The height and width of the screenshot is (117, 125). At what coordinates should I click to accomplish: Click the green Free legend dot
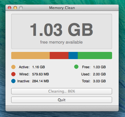coord(76,67)
